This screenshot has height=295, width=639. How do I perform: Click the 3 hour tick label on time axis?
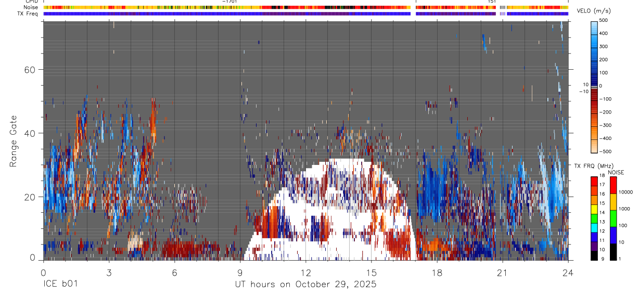[109, 273]
